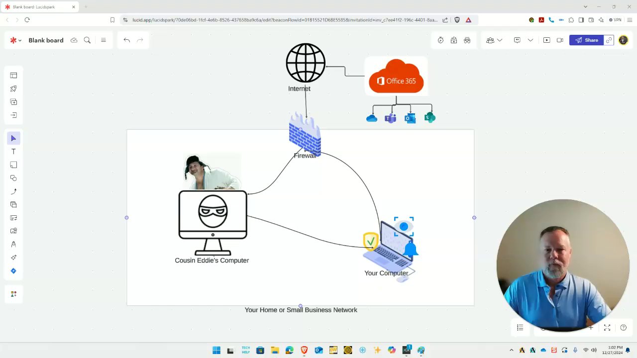Click the import icon in sidebar

click(x=13, y=115)
